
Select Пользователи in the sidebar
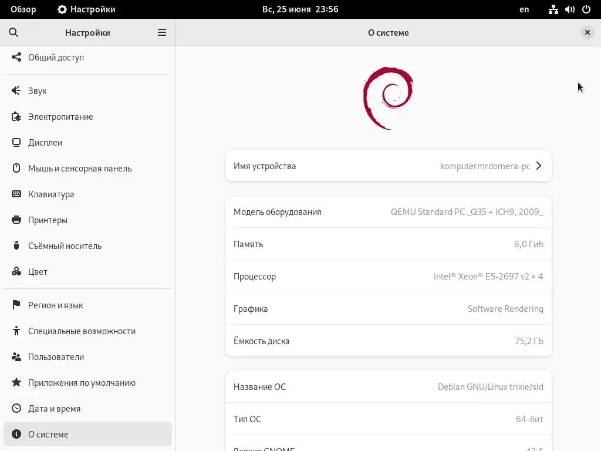point(88,356)
